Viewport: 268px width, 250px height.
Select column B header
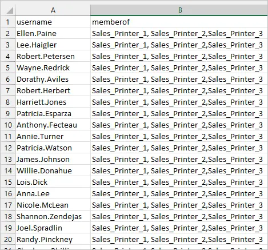click(179, 10)
